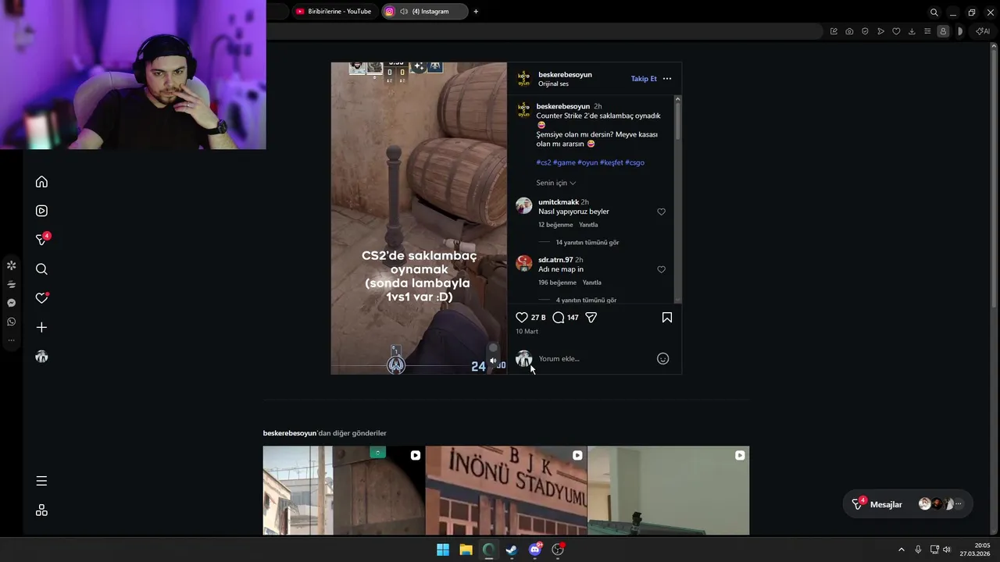Click the browser send paper-plane toolbar icon
This screenshot has width=1000, height=562.
point(880,31)
